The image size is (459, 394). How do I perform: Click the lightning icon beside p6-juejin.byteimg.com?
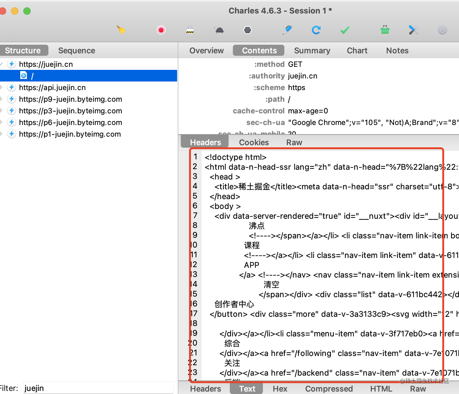(x=12, y=122)
